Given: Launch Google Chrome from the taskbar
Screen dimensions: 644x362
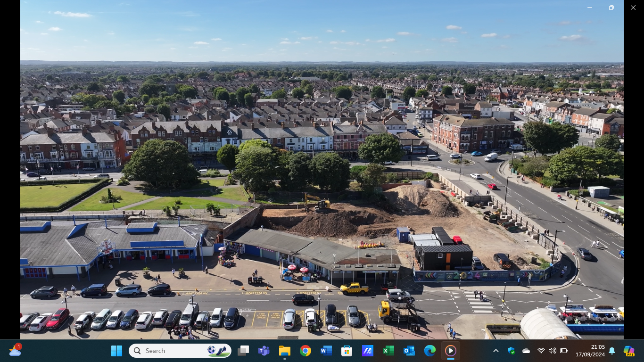Looking at the screenshot, I should pyautogui.click(x=305, y=351).
